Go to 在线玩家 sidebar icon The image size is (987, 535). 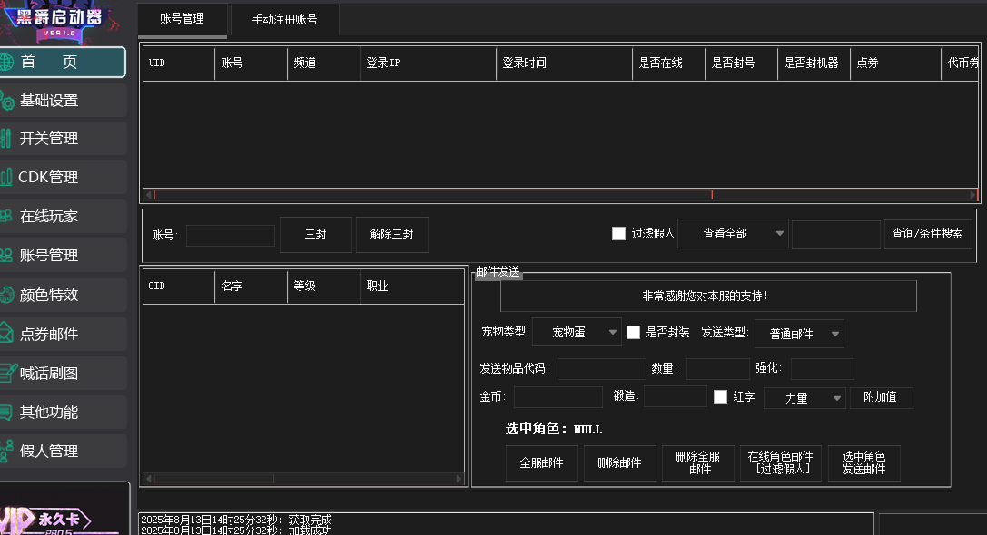[x=7, y=216]
